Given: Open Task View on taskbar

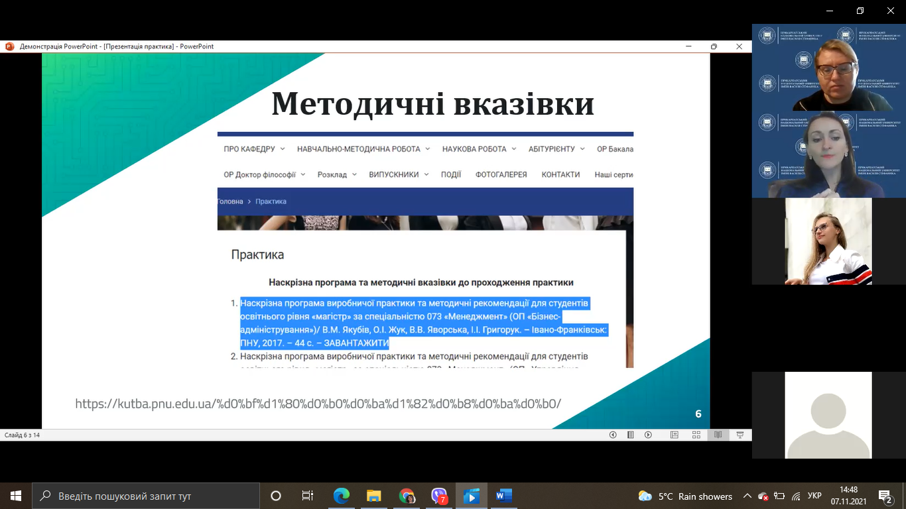Looking at the screenshot, I should [x=308, y=496].
